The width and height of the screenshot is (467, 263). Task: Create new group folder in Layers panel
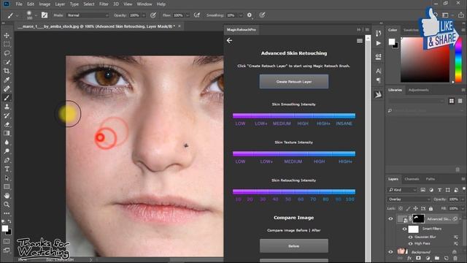click(x=437, y=258)
